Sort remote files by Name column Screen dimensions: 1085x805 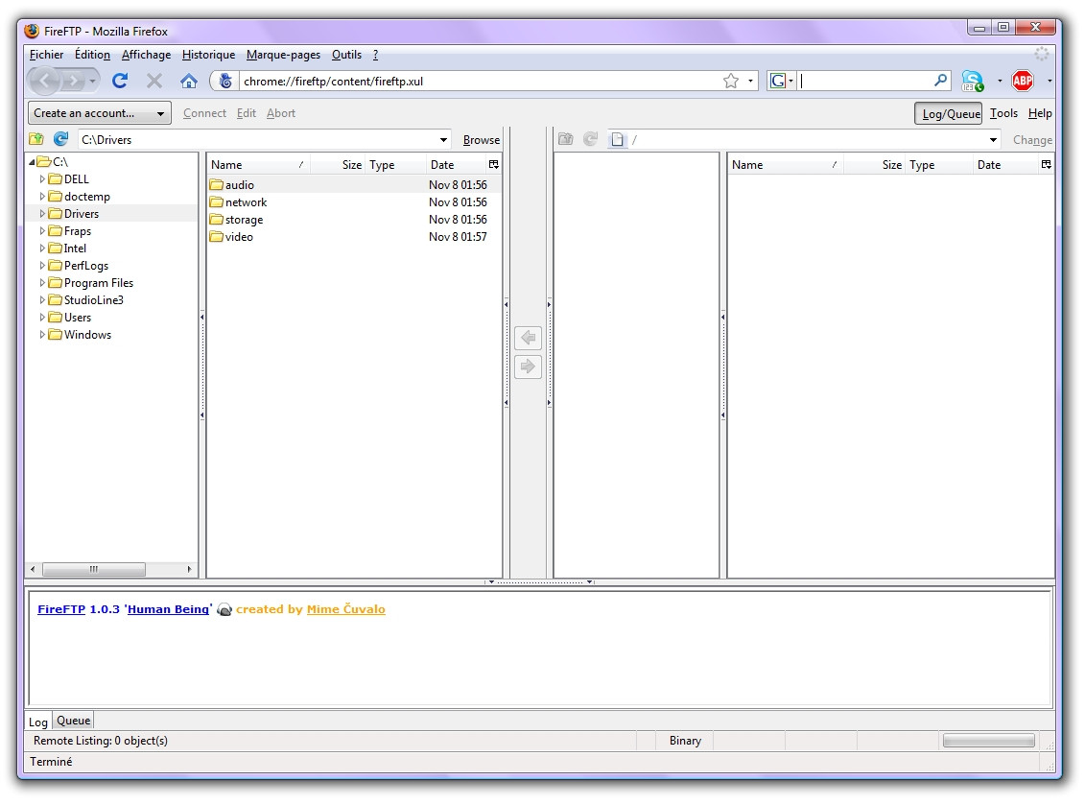point(786,165)
